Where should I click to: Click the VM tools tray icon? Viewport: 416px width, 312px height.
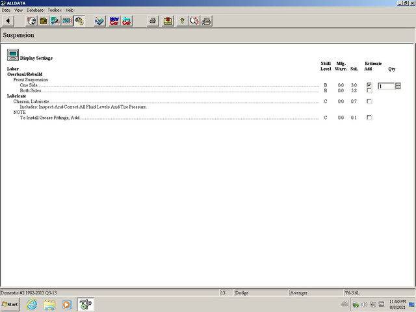click(382, 304)
